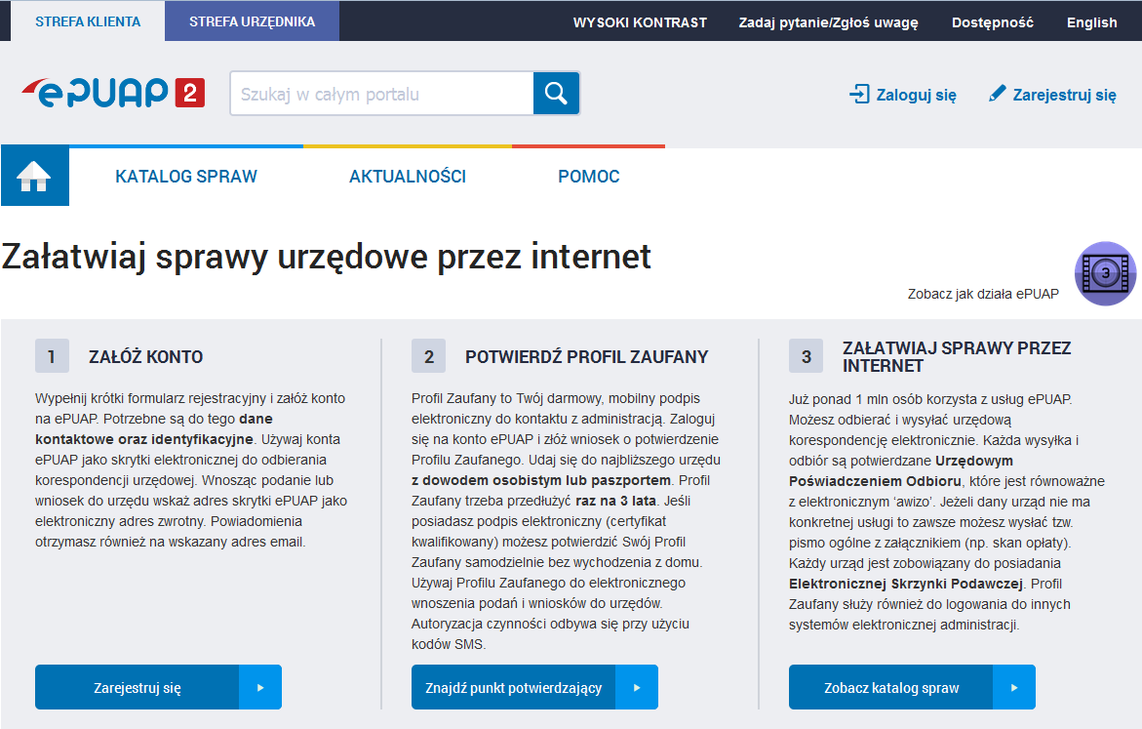Enable Wysoki Kontrast mode
The height and width of the screenshot is (729, 1142).
pos(640,22)
